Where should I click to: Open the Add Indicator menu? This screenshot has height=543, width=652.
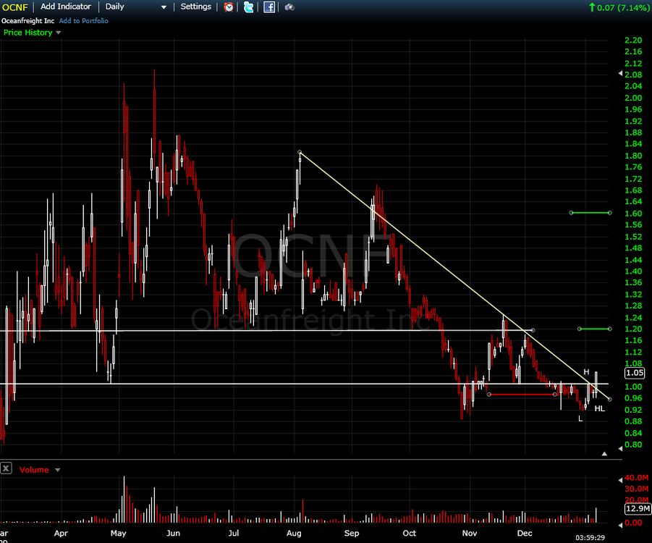[x=66, y=7]
